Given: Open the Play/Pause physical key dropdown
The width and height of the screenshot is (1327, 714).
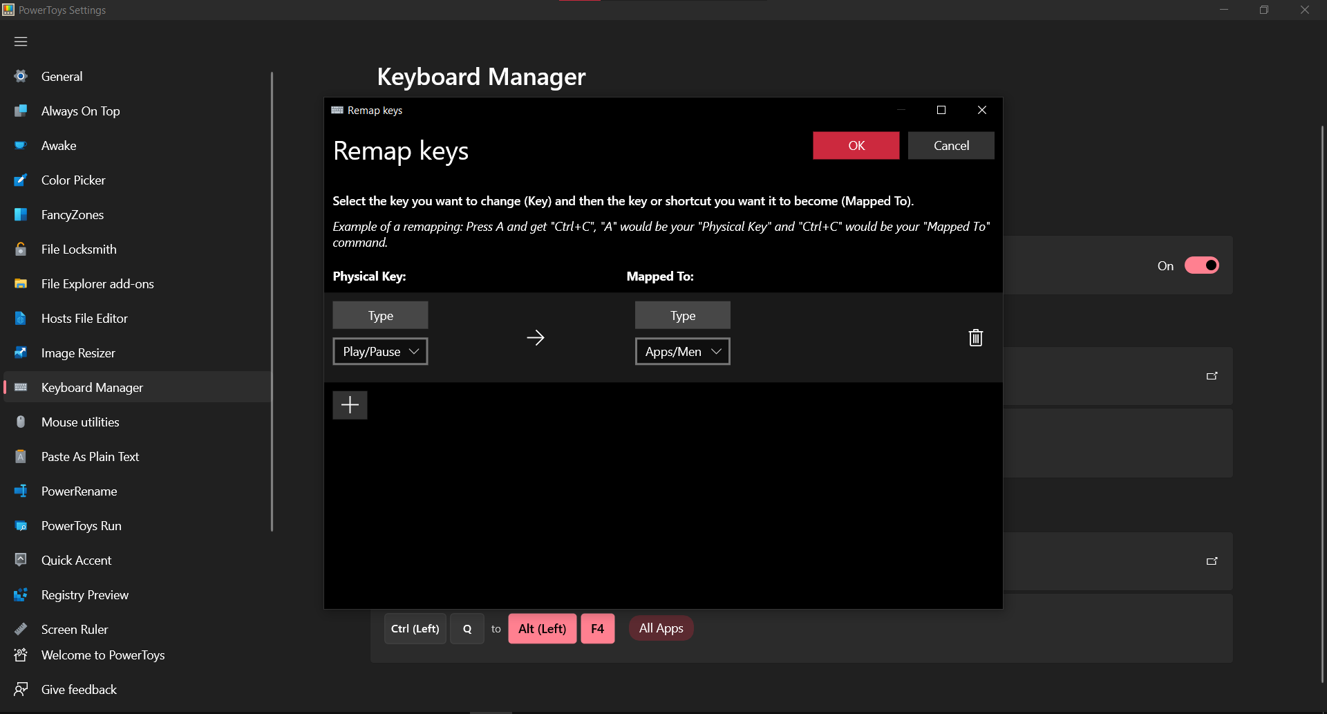Looking at the screenshot, I should (x=380, y=351).
